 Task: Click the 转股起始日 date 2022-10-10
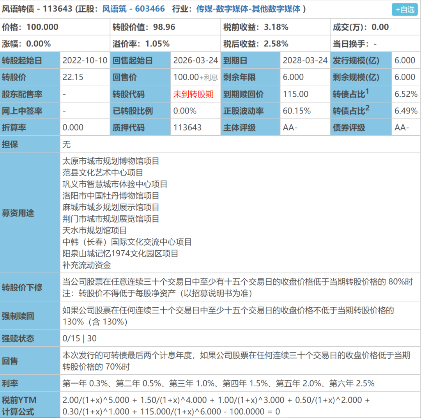coord(85,60)
